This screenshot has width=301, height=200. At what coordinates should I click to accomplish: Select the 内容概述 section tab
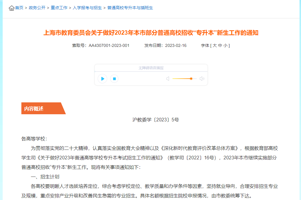coord(43,108)
